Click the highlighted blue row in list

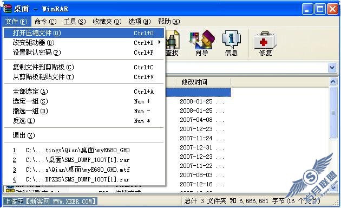198,92
